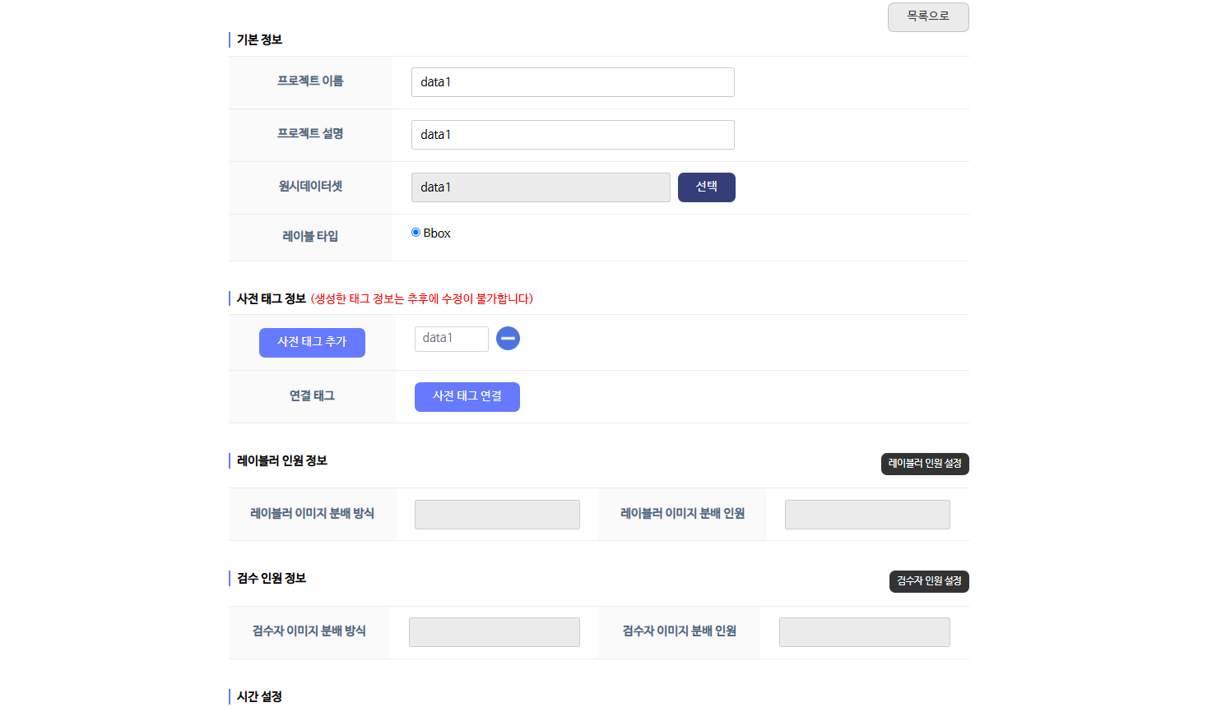Click the 사전 태그 연결 button
Viewport: 1226px width, 707px height.
coord(467,396)
